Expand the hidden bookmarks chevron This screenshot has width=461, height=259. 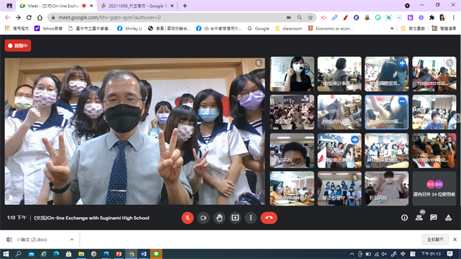coord(391,29)
